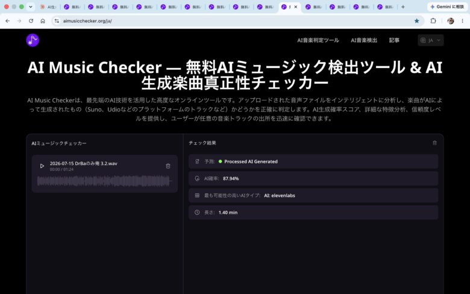
Task: Switch to the first AI生 tab
Action: pos(48,7)
